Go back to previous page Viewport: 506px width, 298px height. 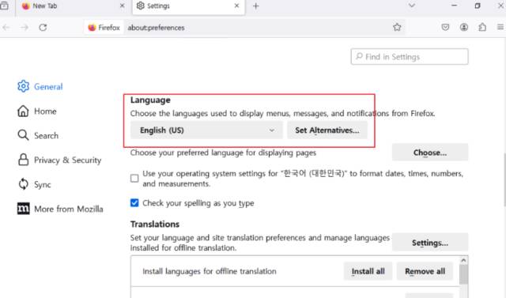[x=6, y=28]
